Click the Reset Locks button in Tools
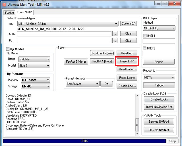The height and width of the screenshot is (146, 182). pyautogui.click(x=127, y=78)
